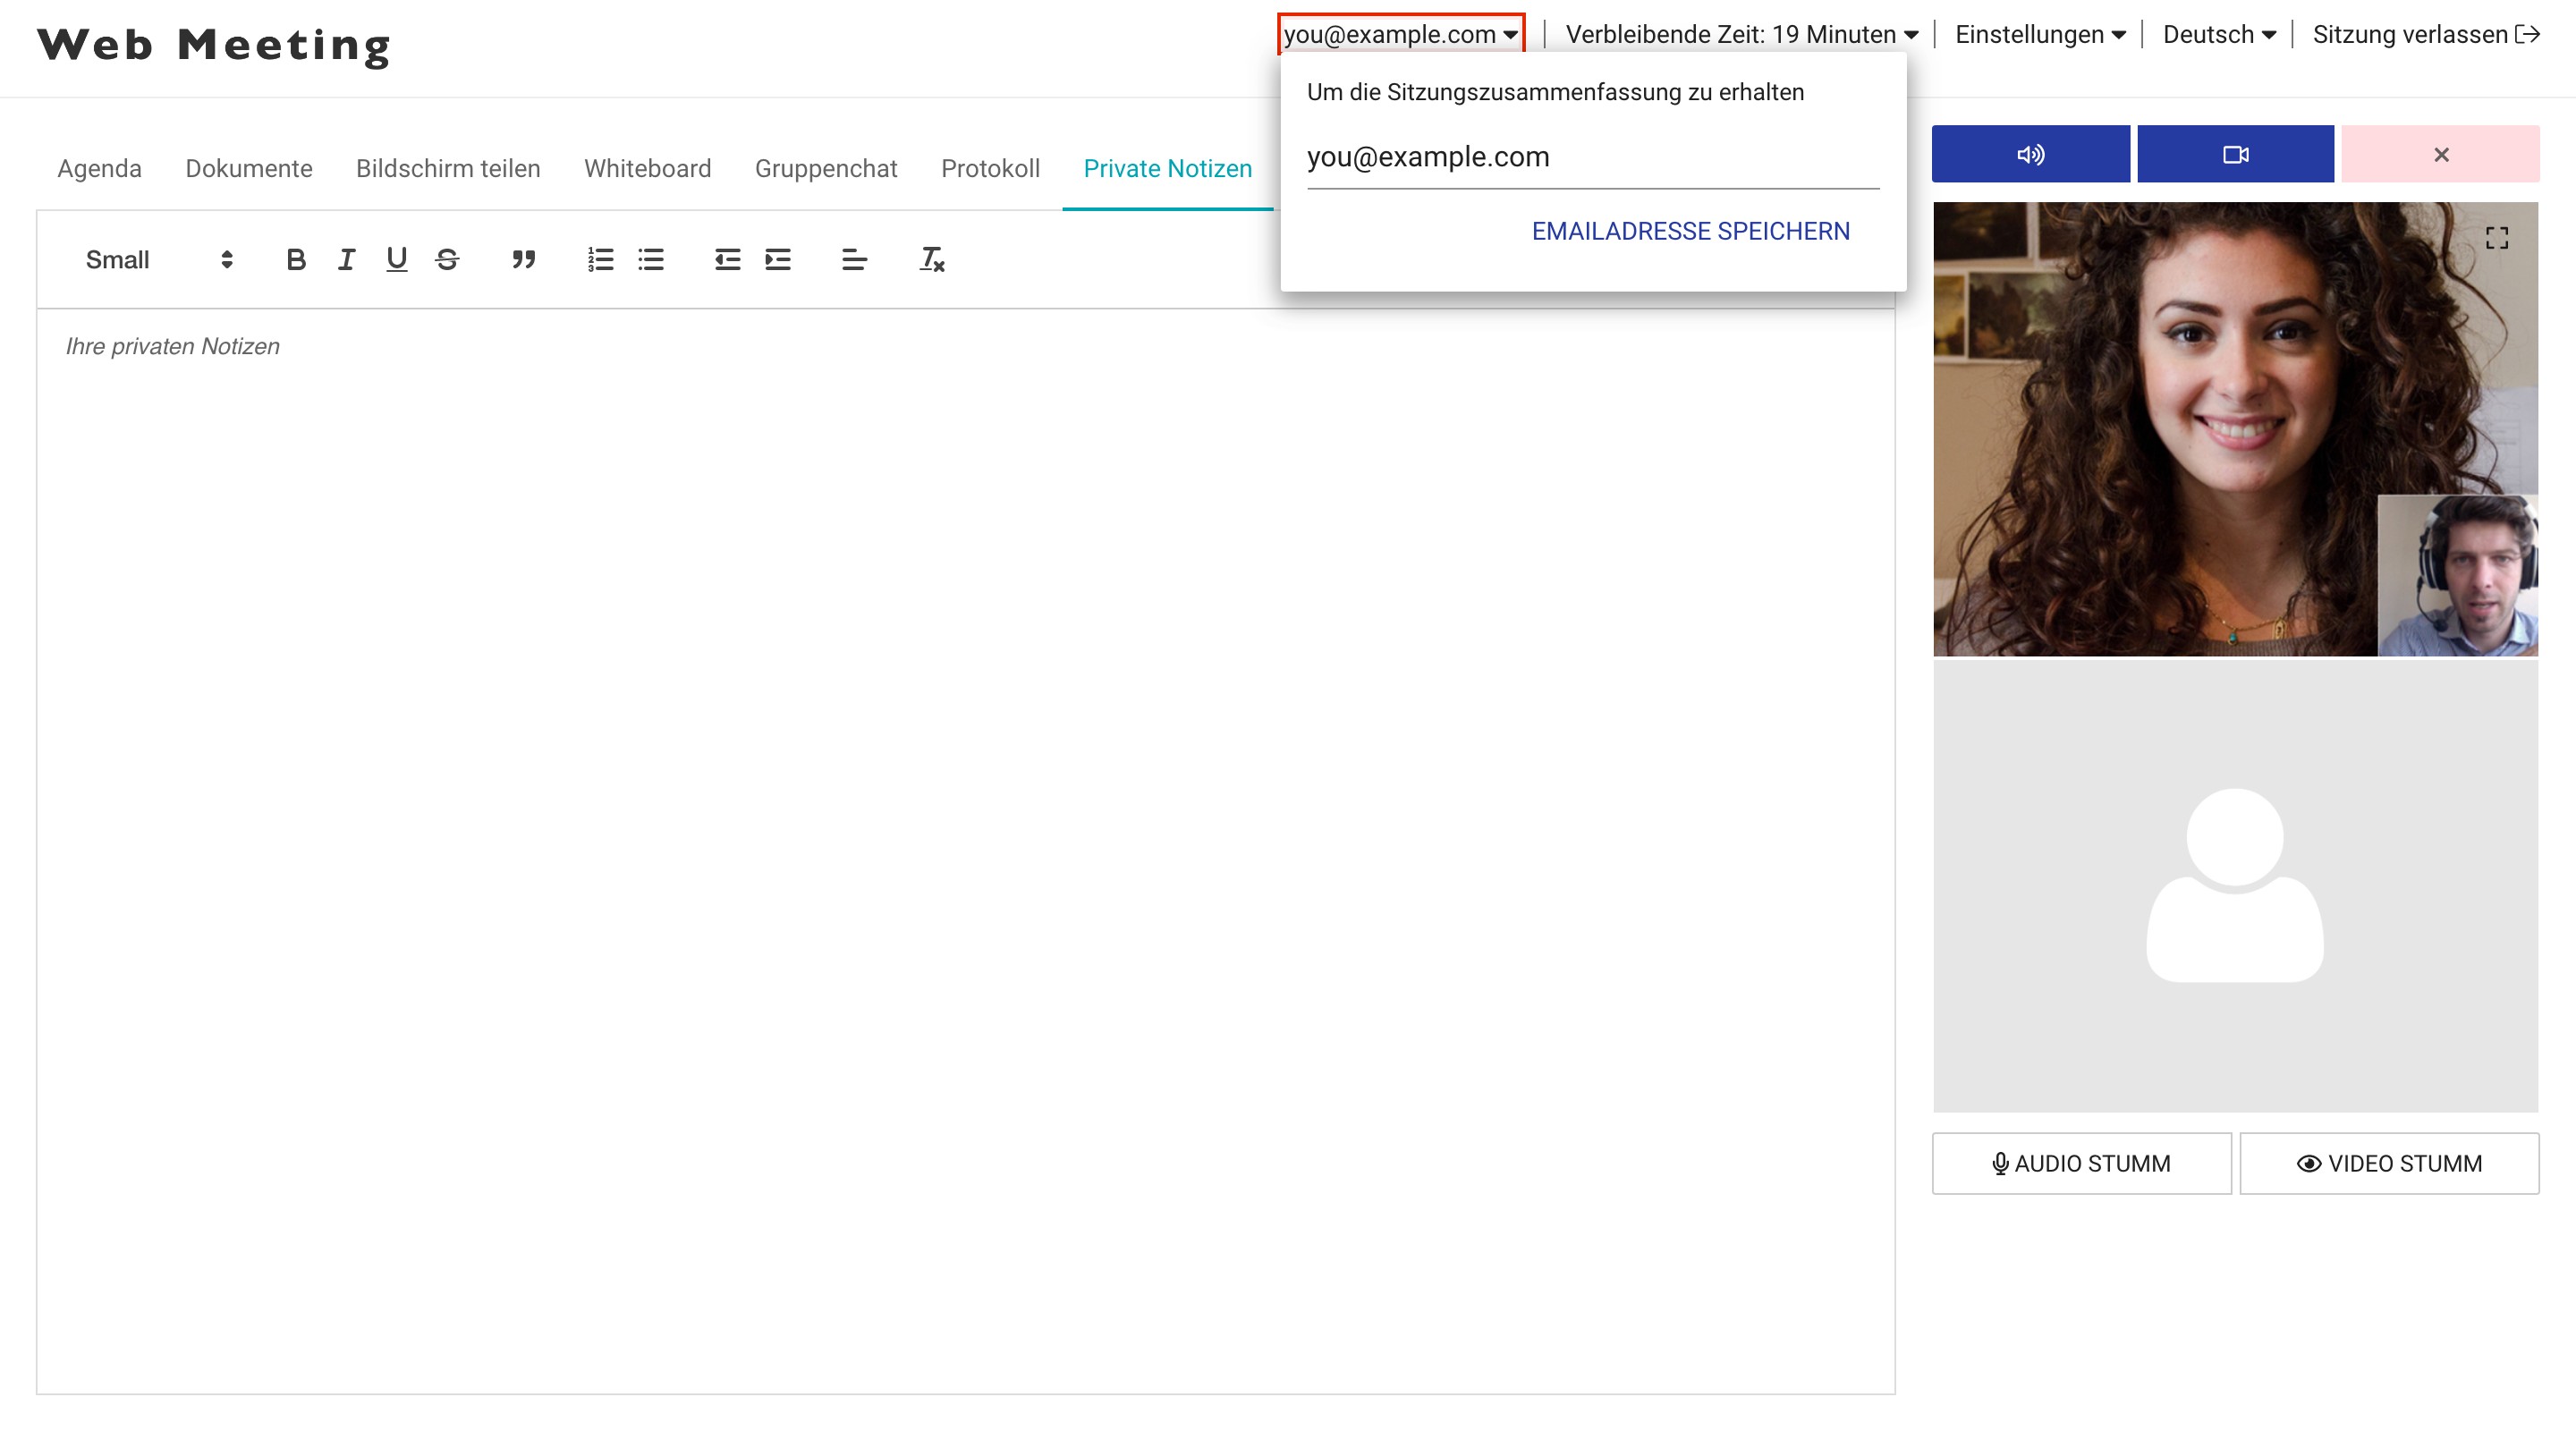2576x1431 pixels.
Task: Expand Verbleibende Zeit dropdown
Action: click(x=1741, y=35)
